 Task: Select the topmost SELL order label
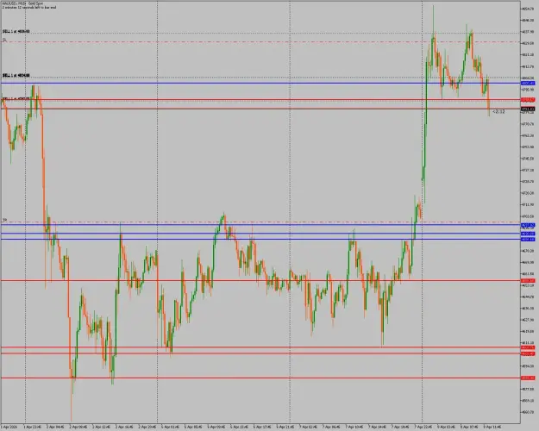click(16, 32)
